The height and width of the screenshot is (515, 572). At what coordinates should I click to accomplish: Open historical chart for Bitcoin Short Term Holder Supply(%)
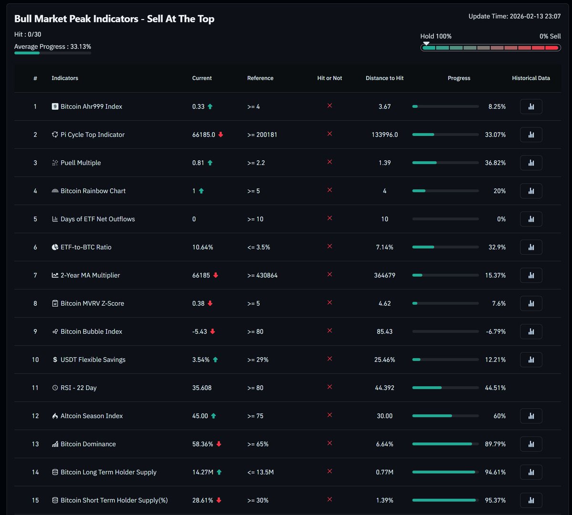point(531,500)
